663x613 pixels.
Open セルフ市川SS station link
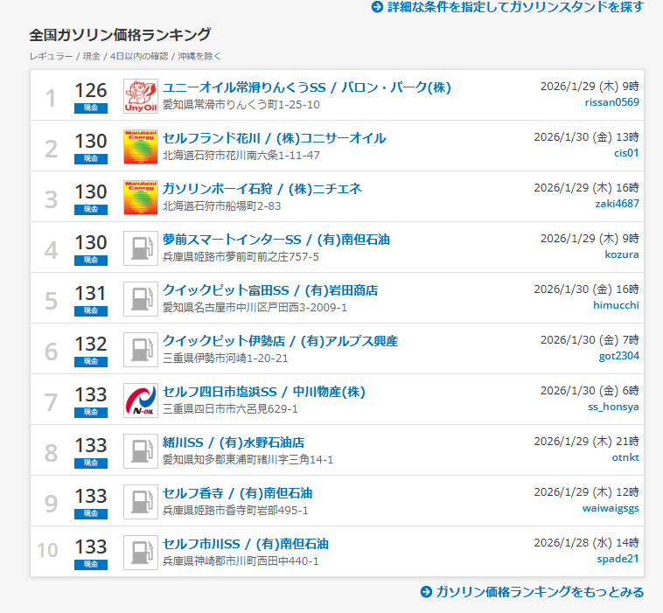pyautogui.click(x=246, y=544)
